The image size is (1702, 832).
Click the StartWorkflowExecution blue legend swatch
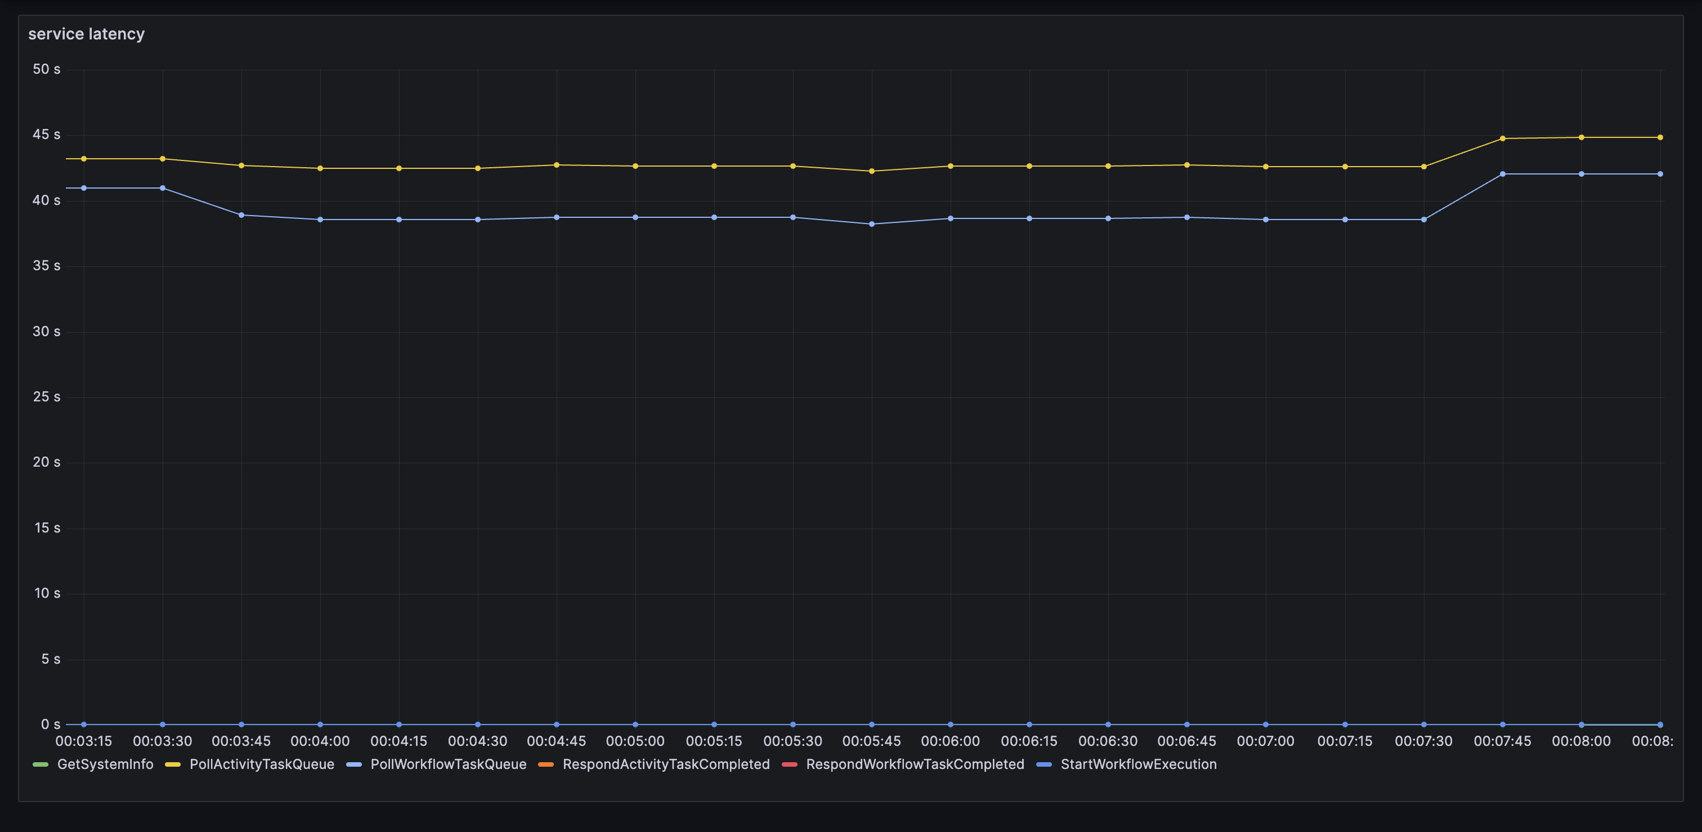pyautogui.click(x=1044, y=764)
